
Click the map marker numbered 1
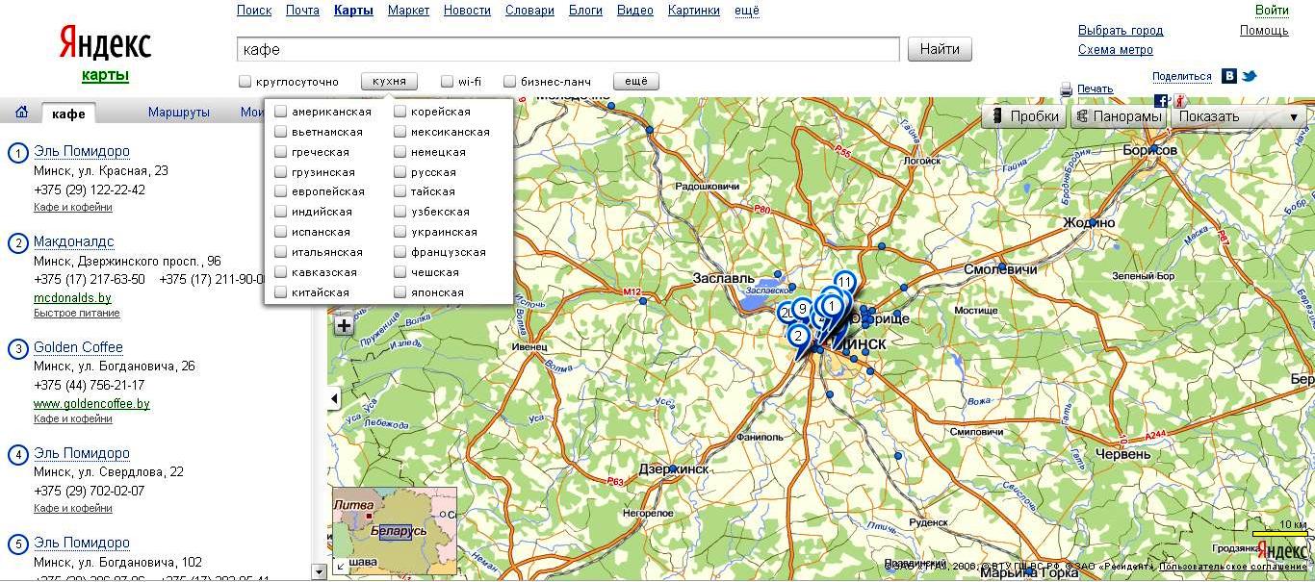click(833, 305)
